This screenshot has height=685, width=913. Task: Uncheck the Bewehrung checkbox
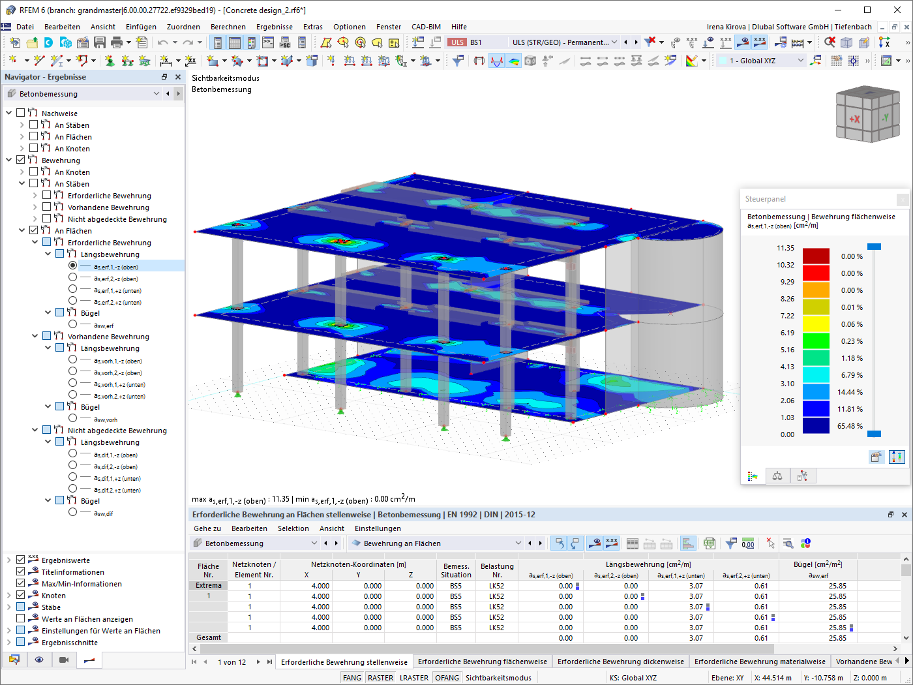(21, 160)
